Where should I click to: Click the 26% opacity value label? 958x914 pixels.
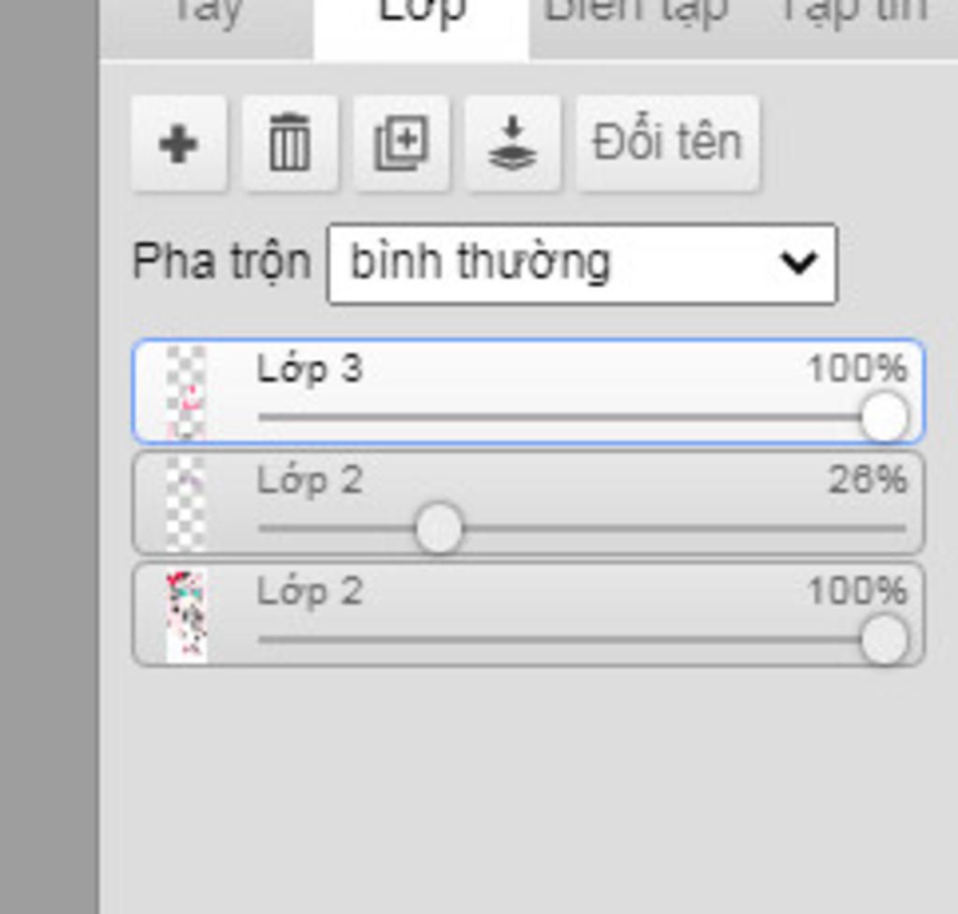[x=867, y=480]
